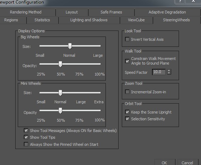This screenshot has width=201, height=165.
Task: Open the Safe Frames tab
Action: tap(111, 12)
